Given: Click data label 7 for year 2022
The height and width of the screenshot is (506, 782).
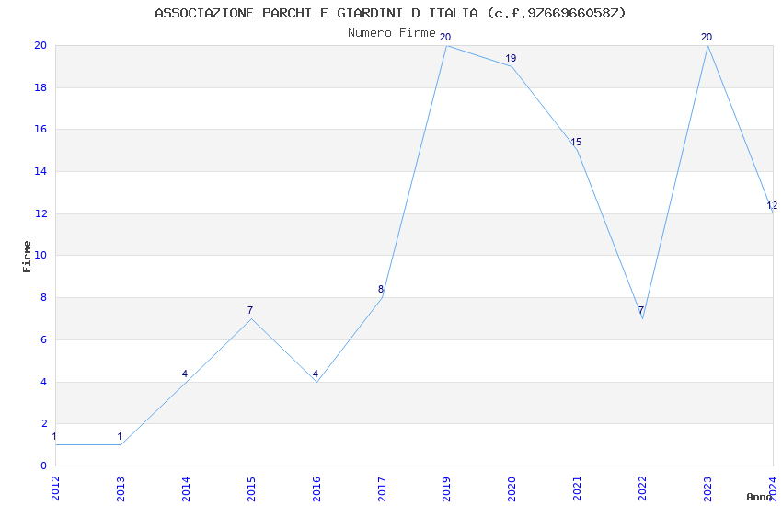Looking at the screenshot, I should click(641, 310).
